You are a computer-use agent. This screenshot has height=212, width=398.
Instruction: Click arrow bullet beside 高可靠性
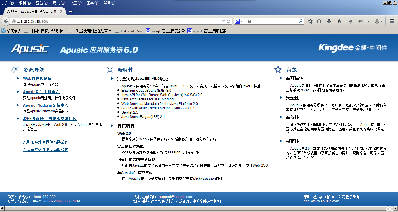281,78
